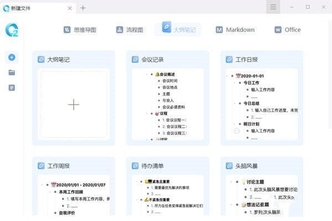The height and width of the screenshot is (221, 332).
Task: Click 自我评价 in 工作周报
Action: pos(67,213)
